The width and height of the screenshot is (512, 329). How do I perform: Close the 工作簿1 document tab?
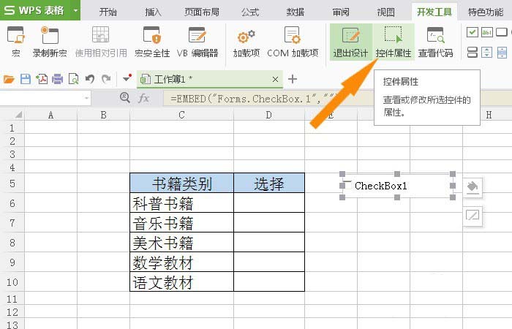click(x=275, y=79)
